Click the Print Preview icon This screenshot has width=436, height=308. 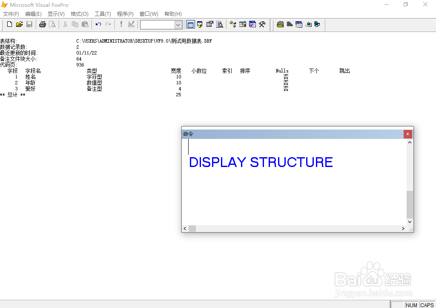click(x=52, y=24)
